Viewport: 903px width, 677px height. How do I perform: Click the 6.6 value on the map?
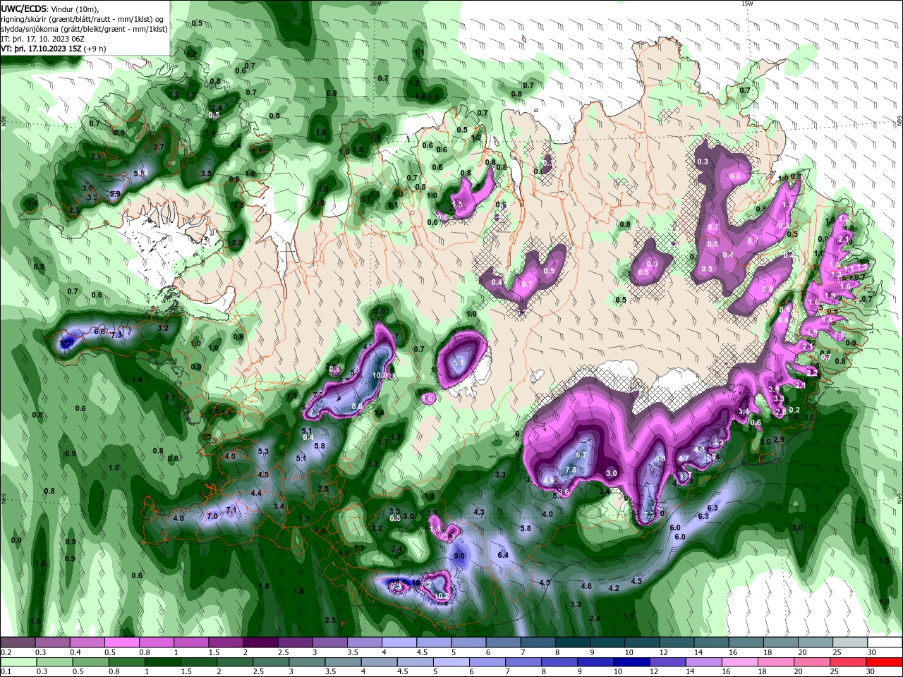point(99,331)
